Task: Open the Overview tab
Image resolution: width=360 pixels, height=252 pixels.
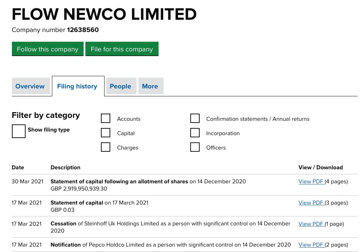Action: point(30,86)
